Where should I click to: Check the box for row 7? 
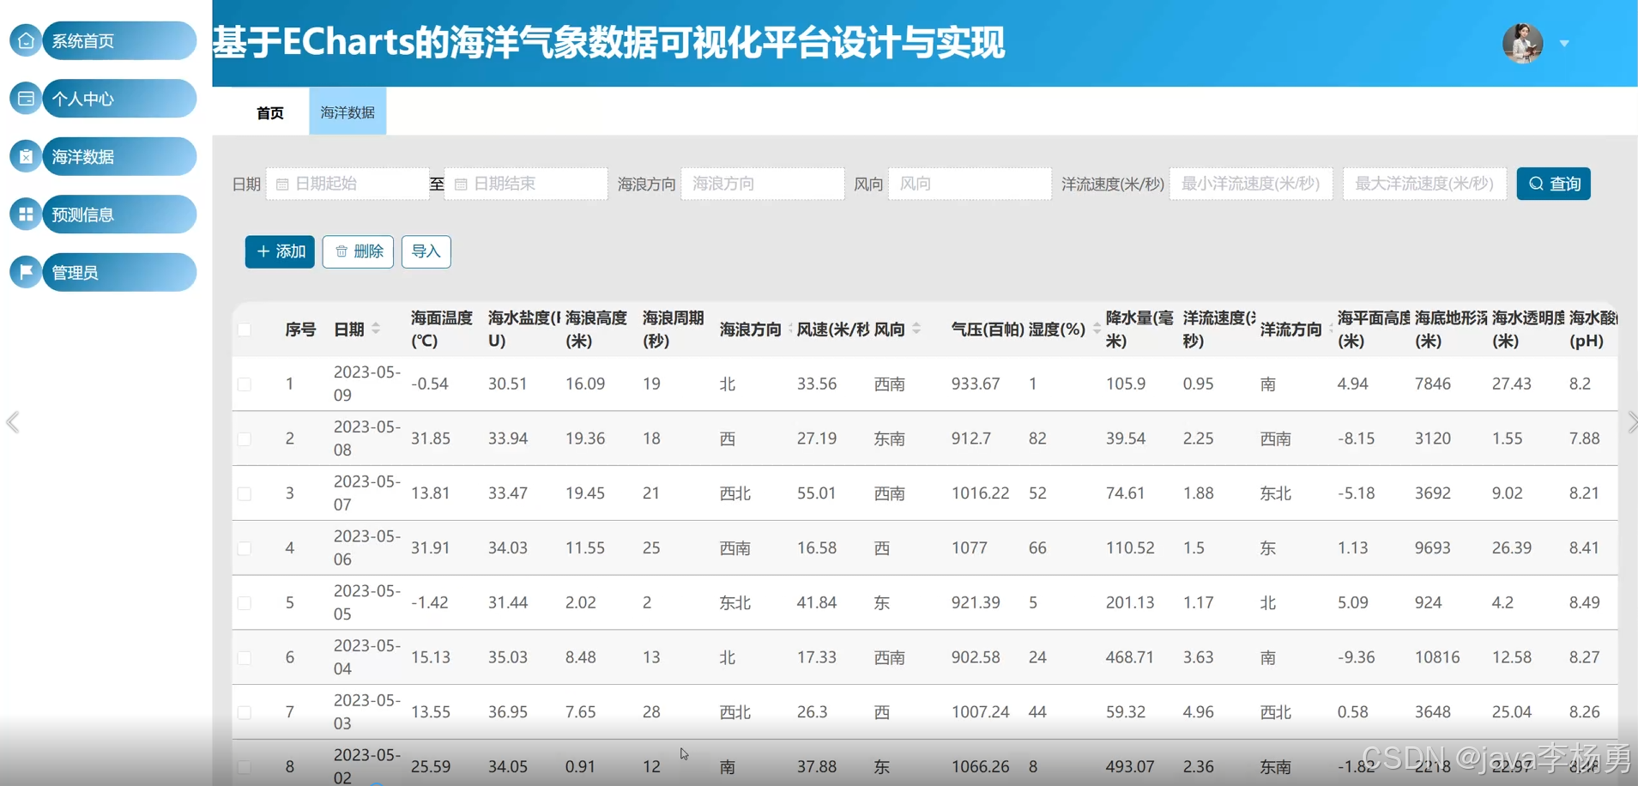(x=245, y=712)
